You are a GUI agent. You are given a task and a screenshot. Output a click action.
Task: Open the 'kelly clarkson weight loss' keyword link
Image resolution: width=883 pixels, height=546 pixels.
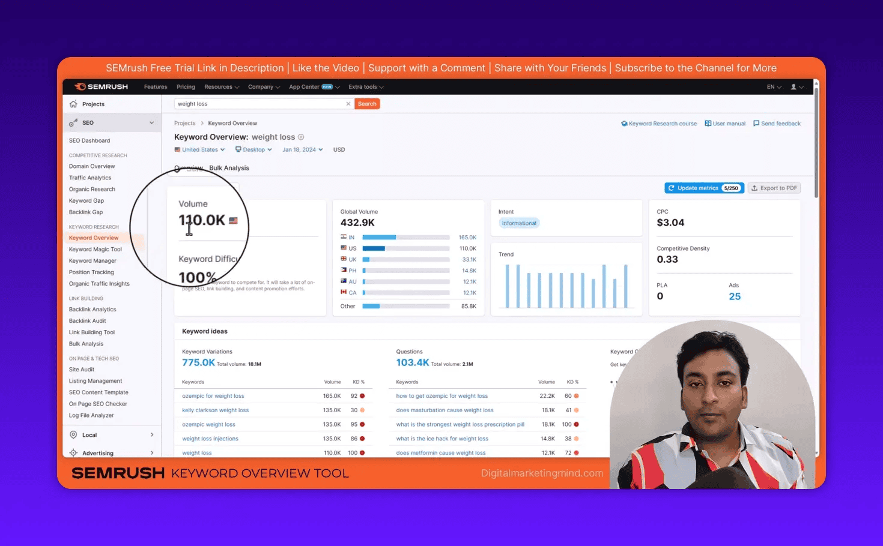(x=215, y=410)
